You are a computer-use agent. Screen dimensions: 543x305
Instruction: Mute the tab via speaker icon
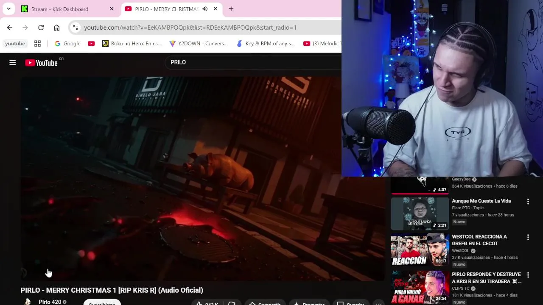point(205,9)
